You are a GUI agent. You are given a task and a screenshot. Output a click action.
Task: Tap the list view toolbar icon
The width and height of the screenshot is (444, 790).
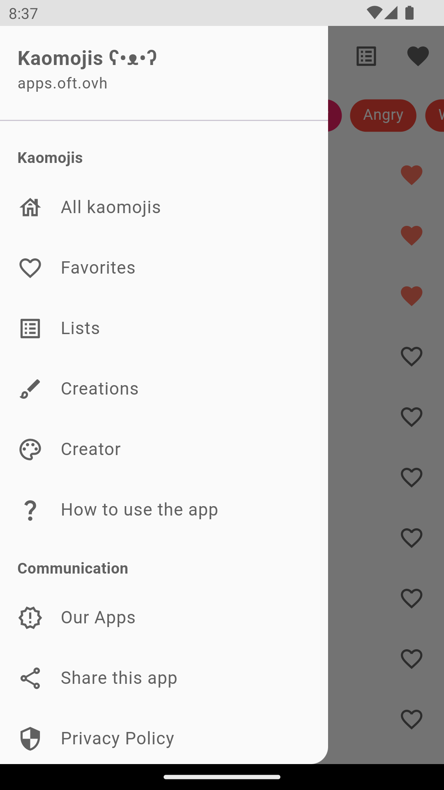pyautogui.click(x=366, y=56)
